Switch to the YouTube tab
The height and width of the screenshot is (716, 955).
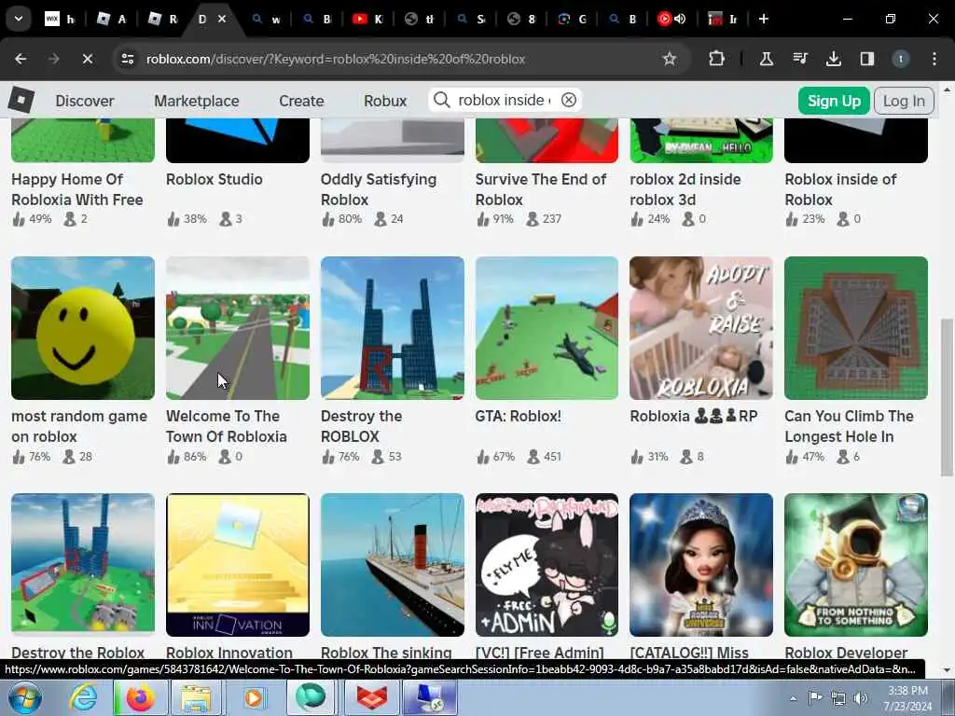coord(367,19)
